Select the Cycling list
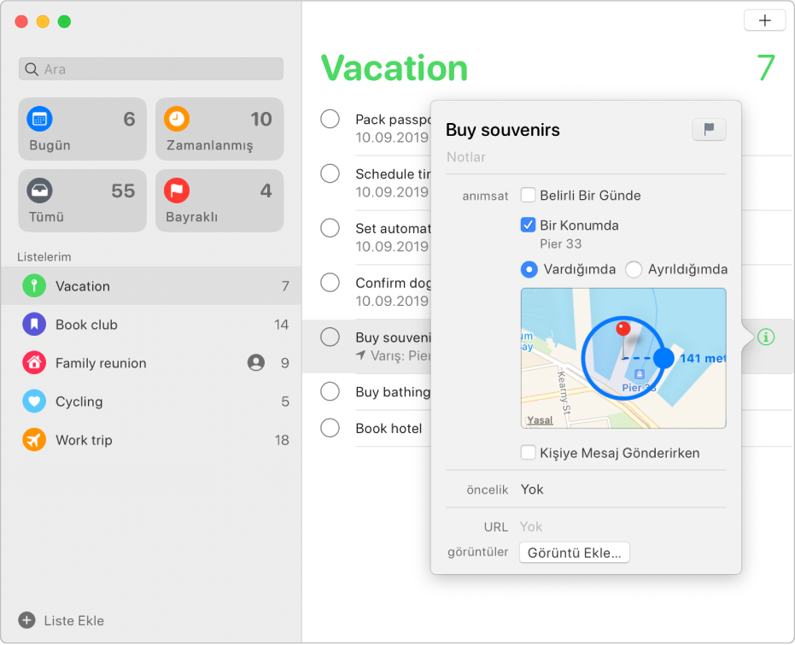 [x=151, y=402]
